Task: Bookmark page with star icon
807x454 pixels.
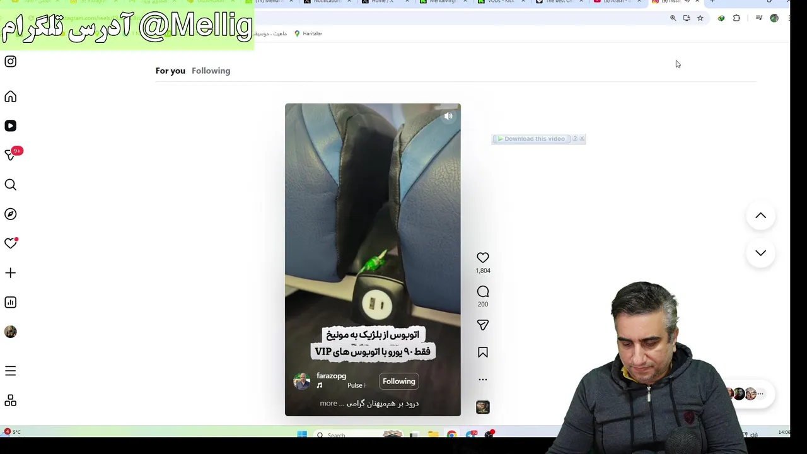Action: (700, 18)
